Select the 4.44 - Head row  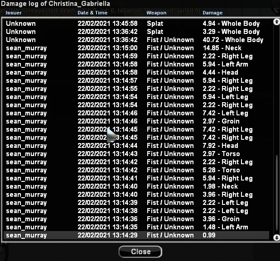tap(136, 72)
